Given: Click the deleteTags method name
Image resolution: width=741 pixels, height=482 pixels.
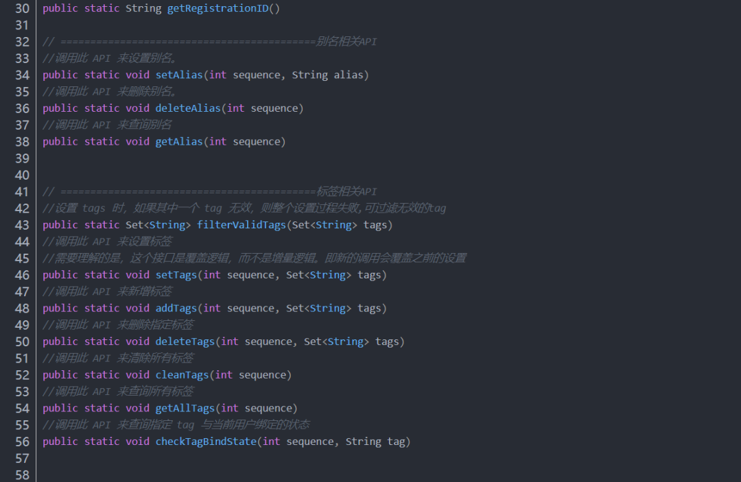Looking at the screenshot, I should click(x=185, y=341).
